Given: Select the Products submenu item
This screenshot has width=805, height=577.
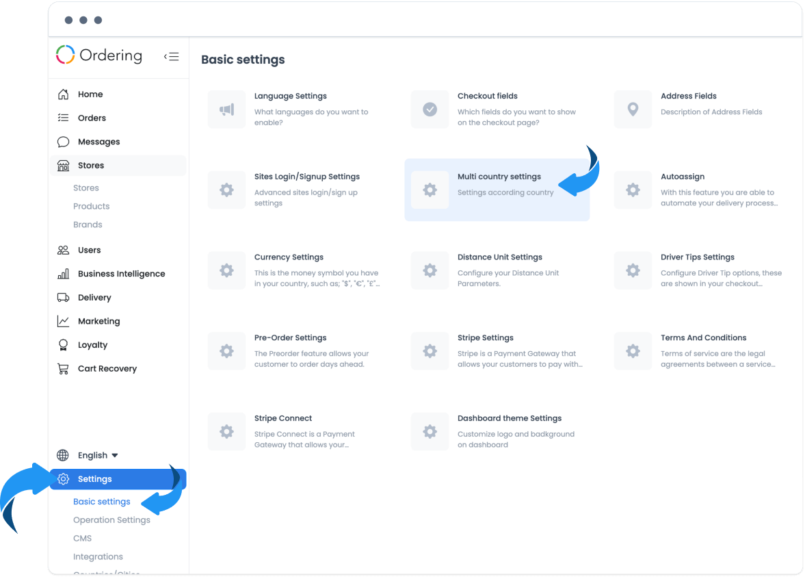Looking at the screenshot, I should point(92,207).
